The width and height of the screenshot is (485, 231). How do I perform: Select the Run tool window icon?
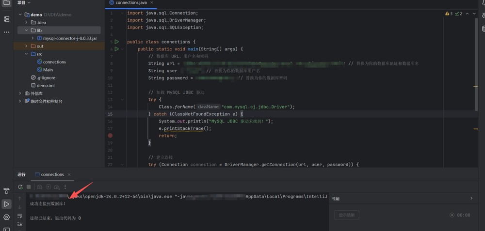tap(6, 204)
